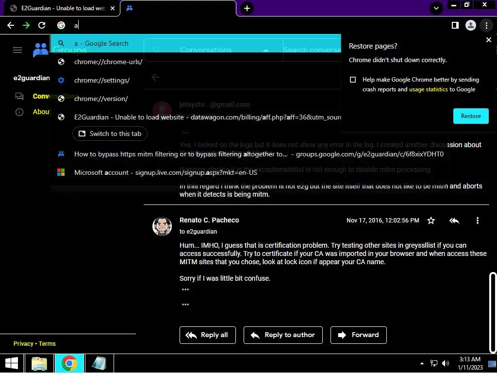Screen dimensions: 497x373
Task: Reload the current page
Action: tap(42, 25)
